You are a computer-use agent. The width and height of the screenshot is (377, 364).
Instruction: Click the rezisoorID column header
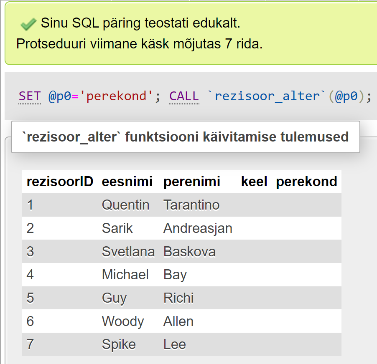(x=60, y=182)
